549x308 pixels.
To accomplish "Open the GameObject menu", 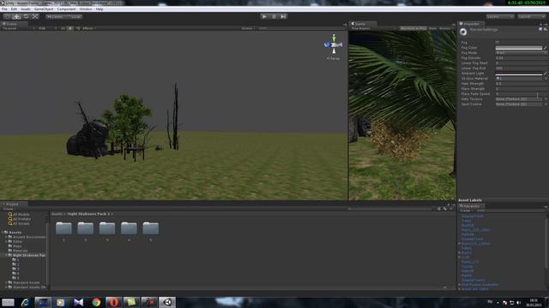I will [x=44, y=9].
